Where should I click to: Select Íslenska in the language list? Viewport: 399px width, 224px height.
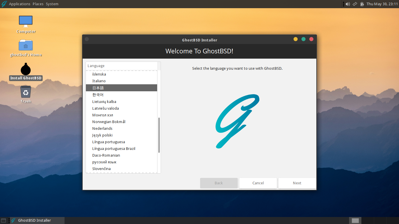[122, 74]
